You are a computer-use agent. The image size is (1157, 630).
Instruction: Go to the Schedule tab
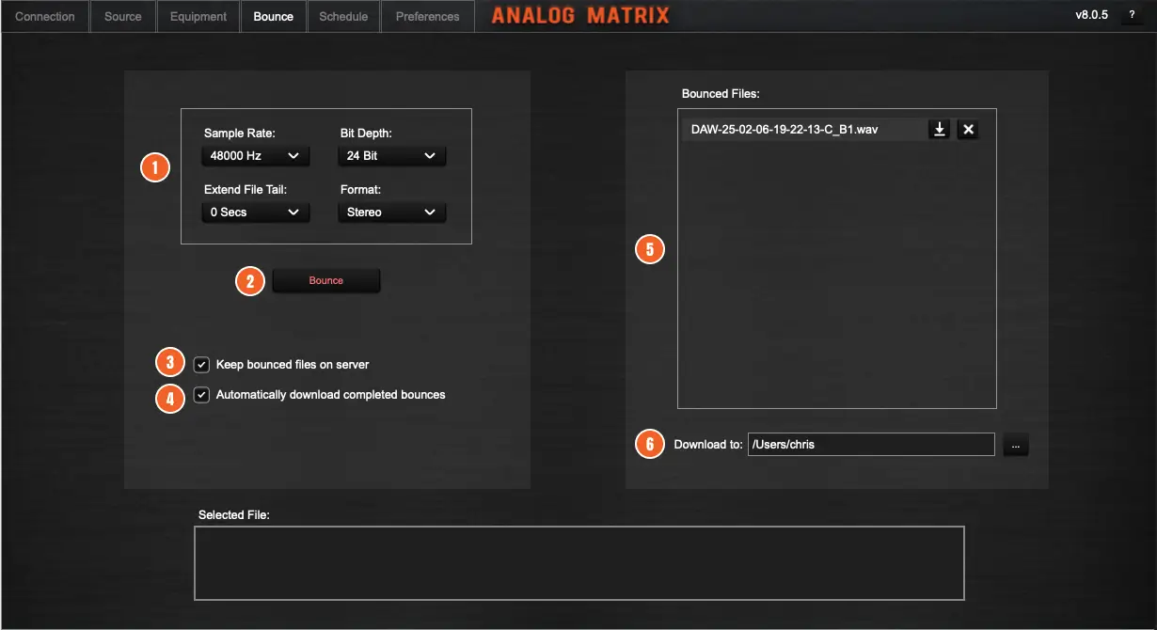point(343,17)
